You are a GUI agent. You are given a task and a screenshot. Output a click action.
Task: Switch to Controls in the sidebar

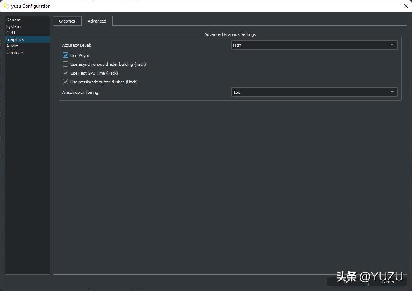pyautogui.click(x=15, y=52)
